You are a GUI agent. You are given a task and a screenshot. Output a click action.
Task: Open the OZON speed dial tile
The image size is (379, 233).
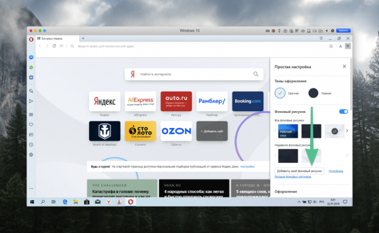176,131
